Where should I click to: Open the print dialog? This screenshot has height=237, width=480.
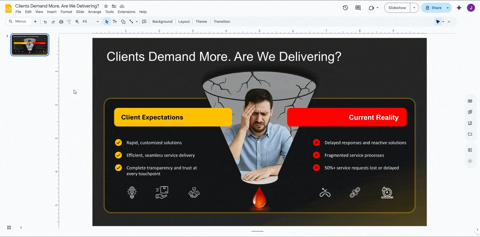tap(61, 22)
